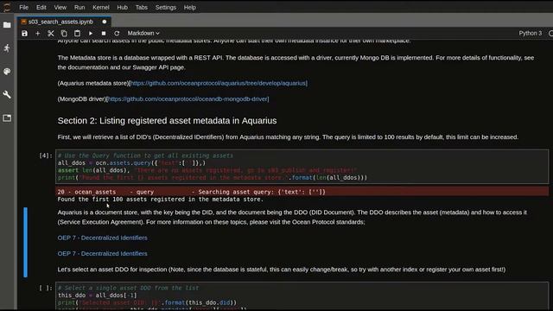Open the Edit menu
The height and width of the screenshot is (311, 553).
[41, 7]
